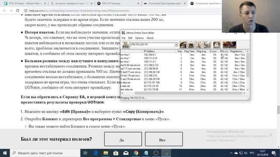Screen dimensions: 280x157
Task: Answer Да to the helpfulness question
Action: coord(123,139)
